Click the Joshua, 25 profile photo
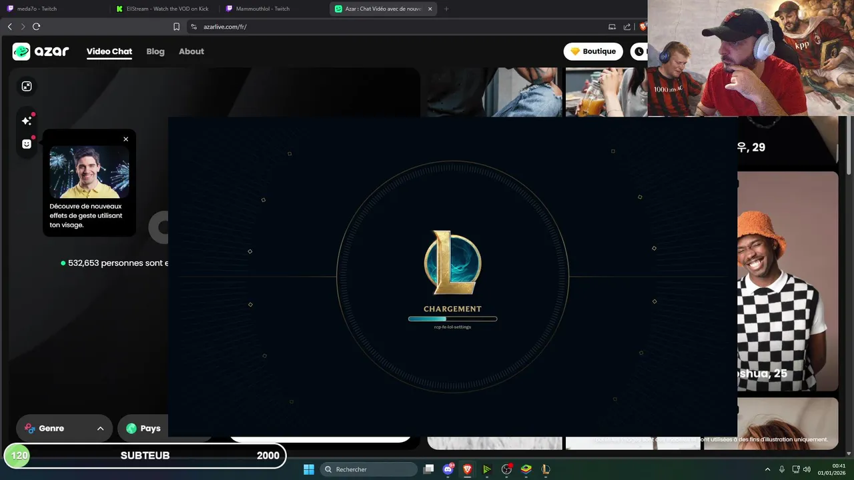854x480 pixels. 788,281
